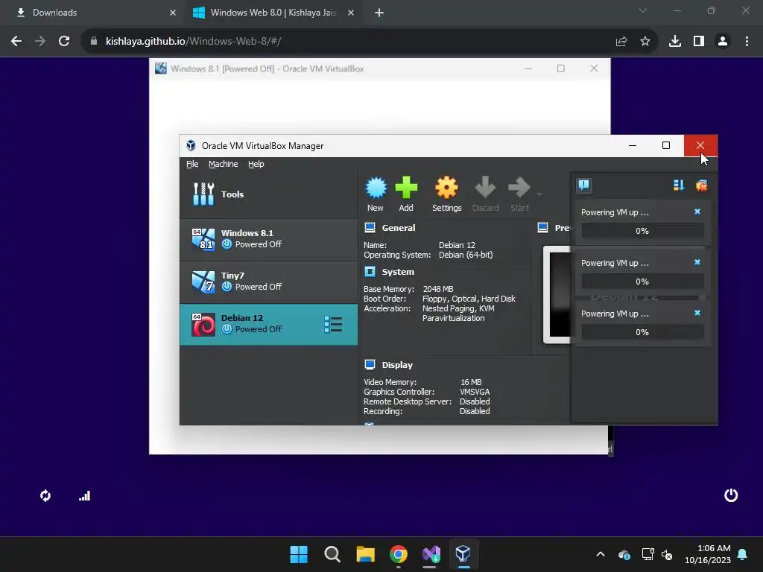The image size is (763, 572).
Task: Switch to Windows Web 8.0 tab
Action: 273,13
